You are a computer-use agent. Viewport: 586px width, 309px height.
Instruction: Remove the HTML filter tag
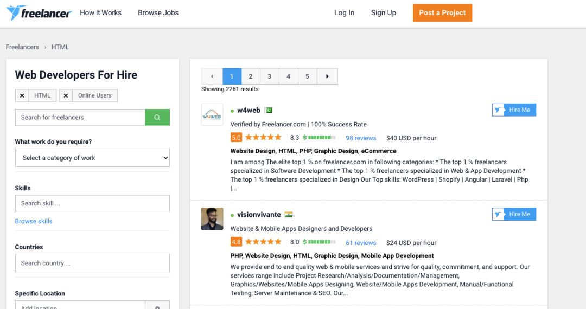click(x=22, y=95)
